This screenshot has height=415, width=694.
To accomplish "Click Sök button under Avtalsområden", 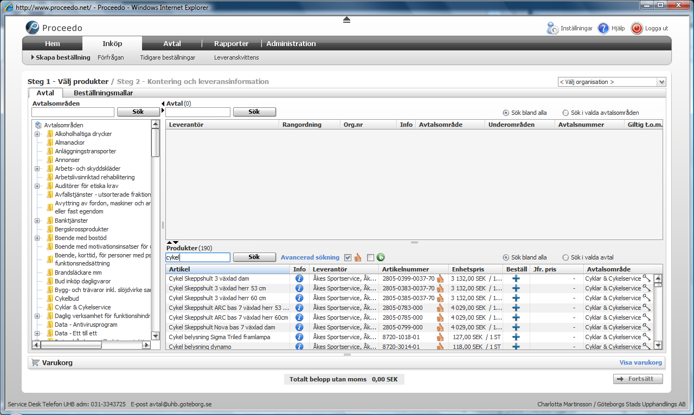I will click(138, 112).
